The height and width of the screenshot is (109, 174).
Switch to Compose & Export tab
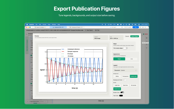coord(76,27)
